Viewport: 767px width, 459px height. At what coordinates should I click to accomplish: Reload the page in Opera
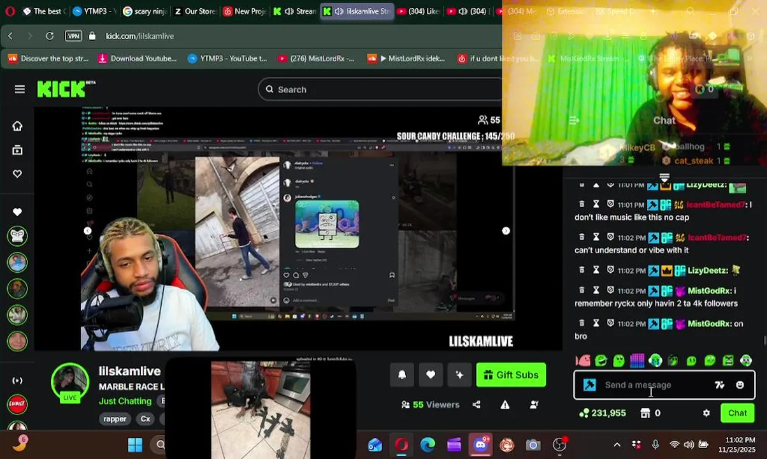50,36
